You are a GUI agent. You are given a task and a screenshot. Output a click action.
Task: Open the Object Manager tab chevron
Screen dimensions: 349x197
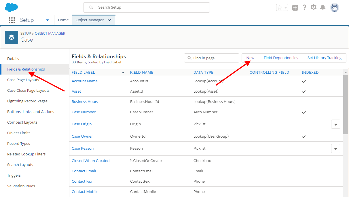109,20
